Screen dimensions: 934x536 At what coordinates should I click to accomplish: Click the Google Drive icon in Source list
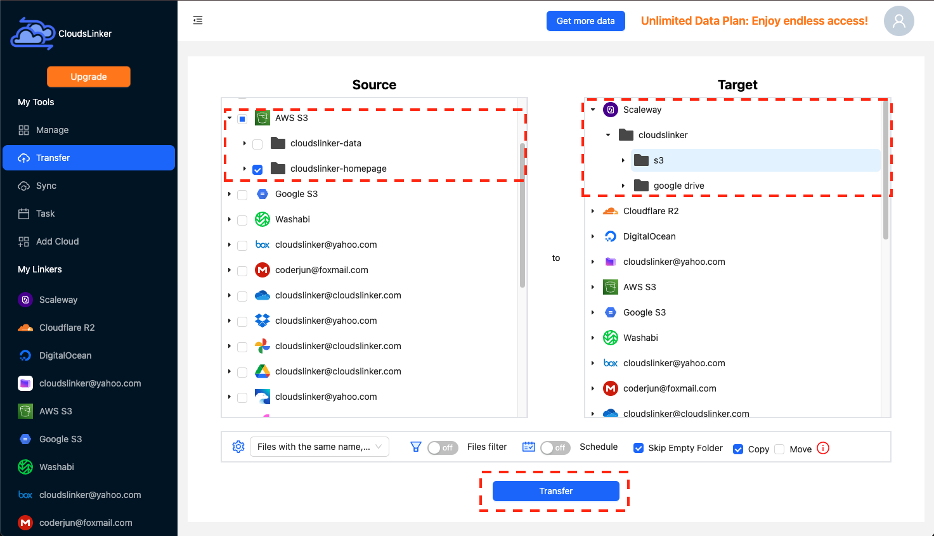point(263,371)
